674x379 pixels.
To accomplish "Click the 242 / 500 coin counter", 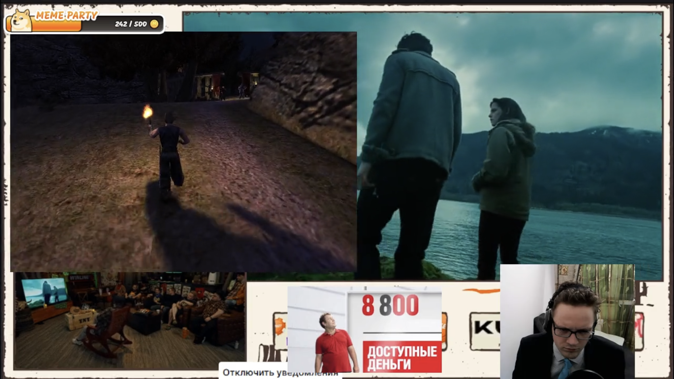I will point(131,24).
